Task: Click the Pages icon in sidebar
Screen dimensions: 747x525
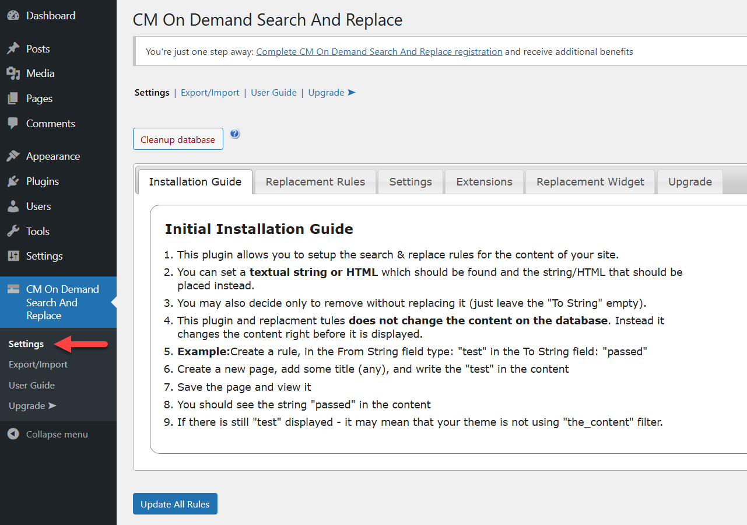Action: (13, 99)
